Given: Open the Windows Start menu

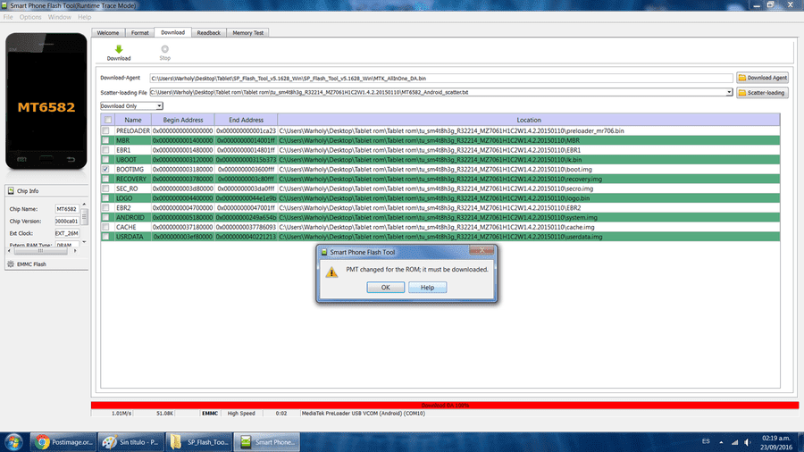Looking at the screenshot, I should 13,442.
